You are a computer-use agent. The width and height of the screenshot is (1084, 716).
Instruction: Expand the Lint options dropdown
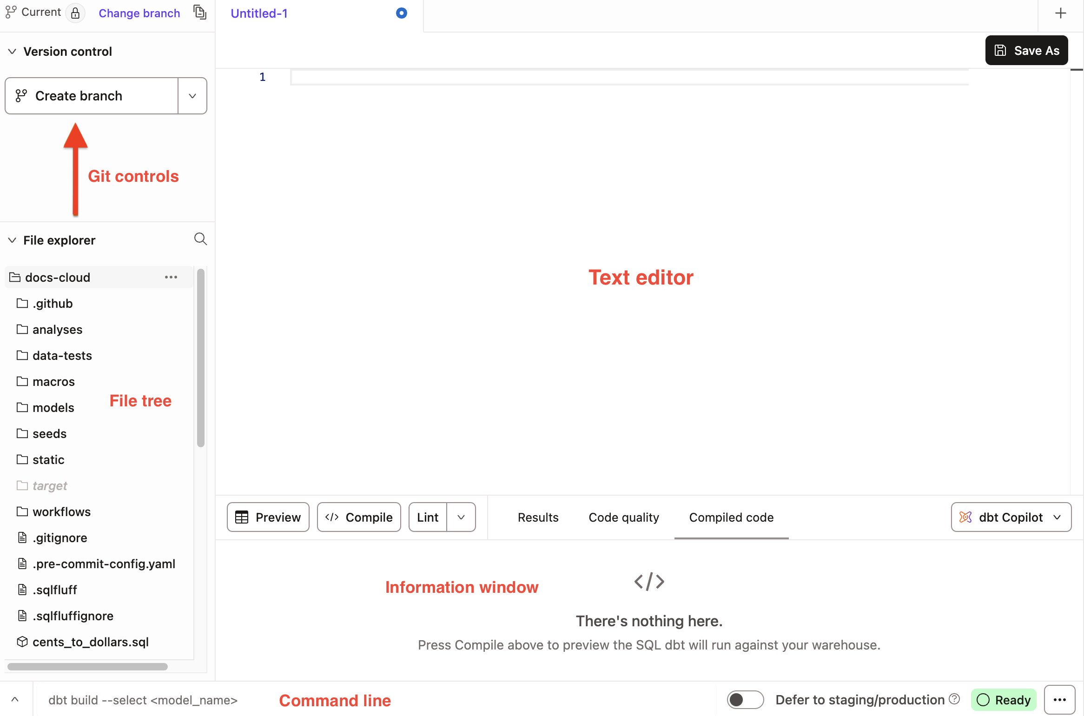point(461,517)
